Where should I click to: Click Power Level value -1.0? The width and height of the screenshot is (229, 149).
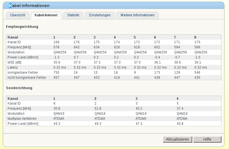[197, 57]
